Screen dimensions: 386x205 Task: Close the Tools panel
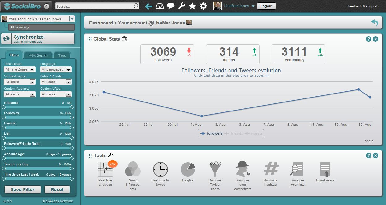(375, 155)
